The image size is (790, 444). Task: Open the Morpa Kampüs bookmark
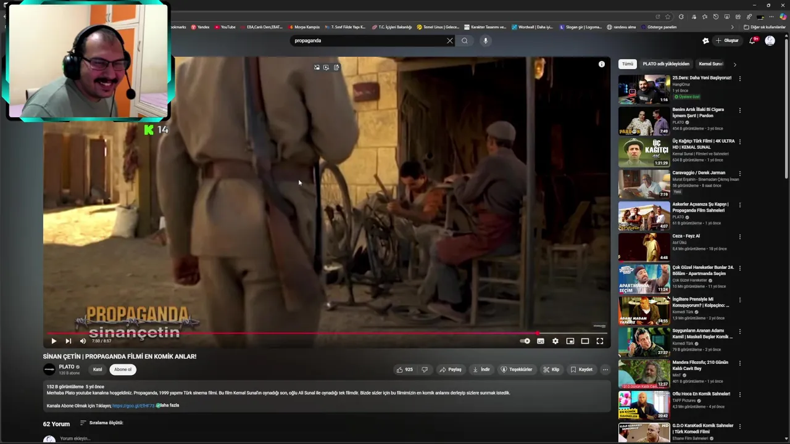click(304, 27)
